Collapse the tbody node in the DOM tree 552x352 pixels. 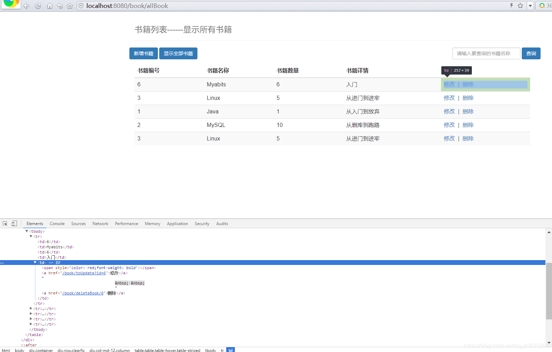tap(27, 231)
